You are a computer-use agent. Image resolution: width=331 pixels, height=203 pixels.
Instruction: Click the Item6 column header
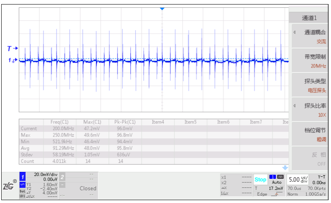tap(223, 122)
